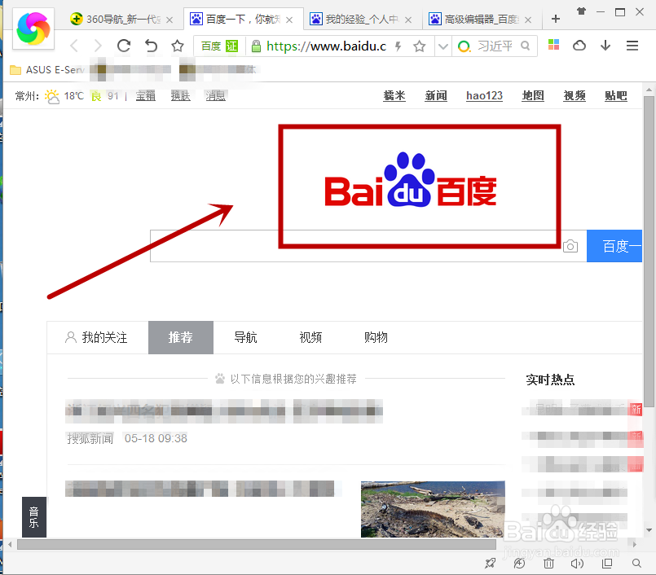Open the 音乐 side button
The image size is (656, 575).
coord(34,517)
